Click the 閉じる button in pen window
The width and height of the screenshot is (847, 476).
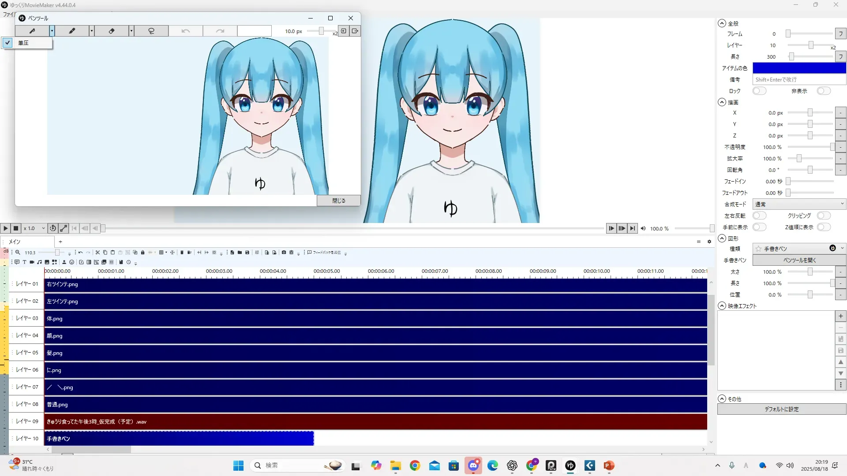click(338, 201)
